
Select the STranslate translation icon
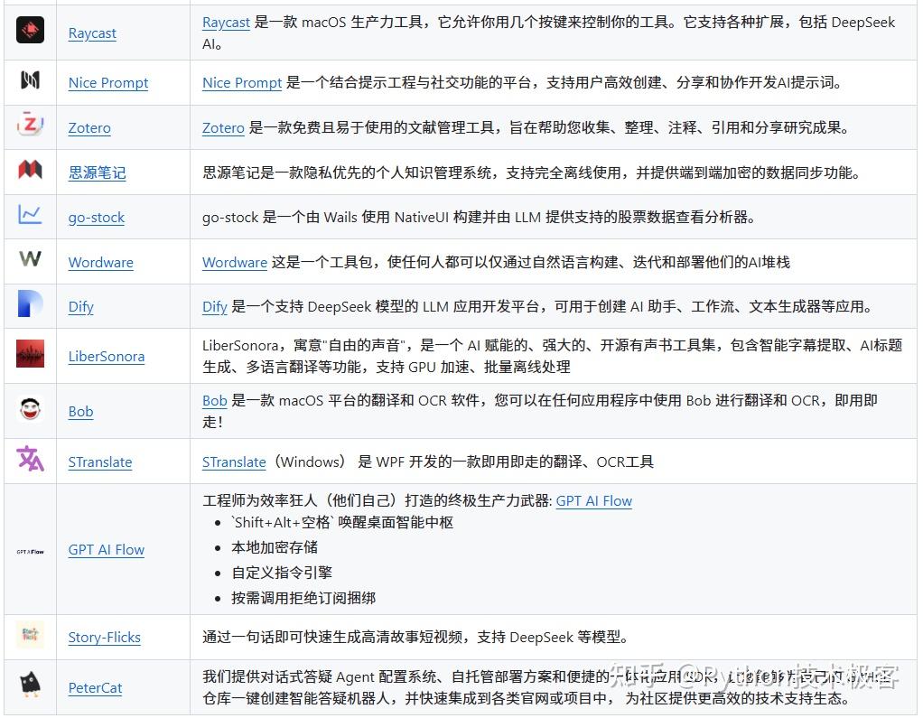tap(30, 461)
